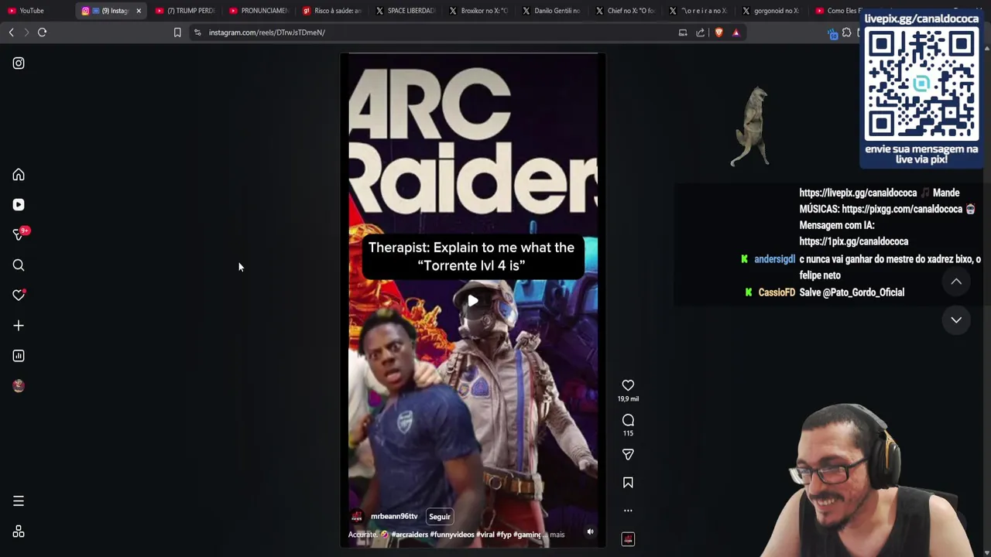This screenshot has height=557, width=991.
Task: Open #arcraiders hashtag link
Action: click(x=410, y=535)
